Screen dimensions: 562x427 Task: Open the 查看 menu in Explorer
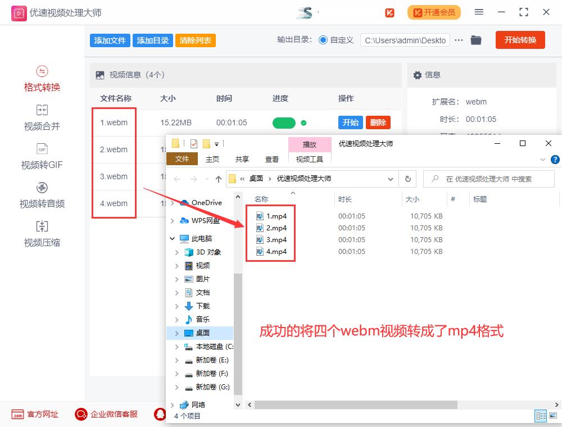271,159
